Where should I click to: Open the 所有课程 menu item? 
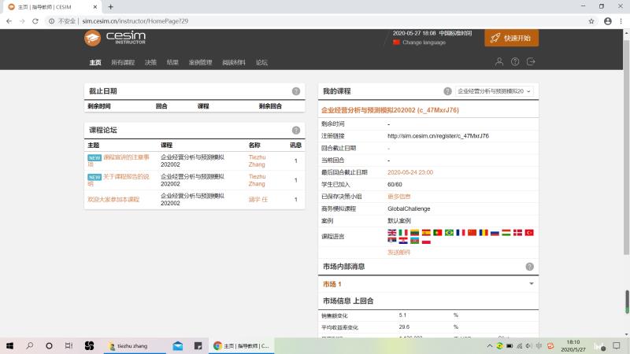pyautogui.click(x=123, y=62)
